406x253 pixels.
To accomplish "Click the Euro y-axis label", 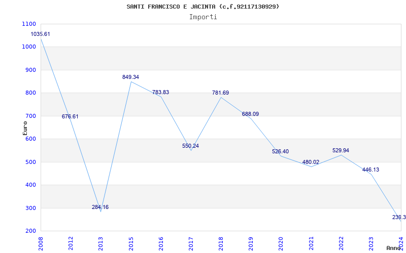I will pyautogui.click(x=25, y=128).
